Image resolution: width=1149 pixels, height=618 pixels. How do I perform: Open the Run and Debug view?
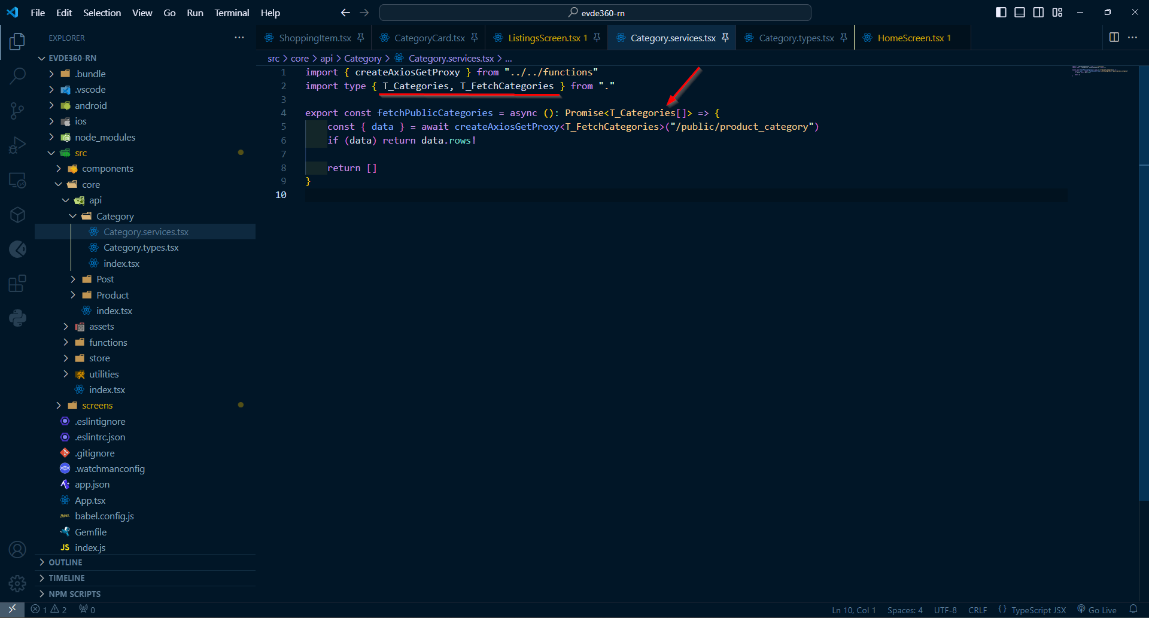17,145
